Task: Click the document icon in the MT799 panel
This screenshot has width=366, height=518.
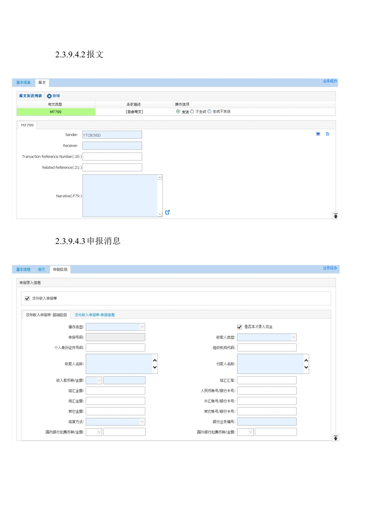Action: (328, 134)
